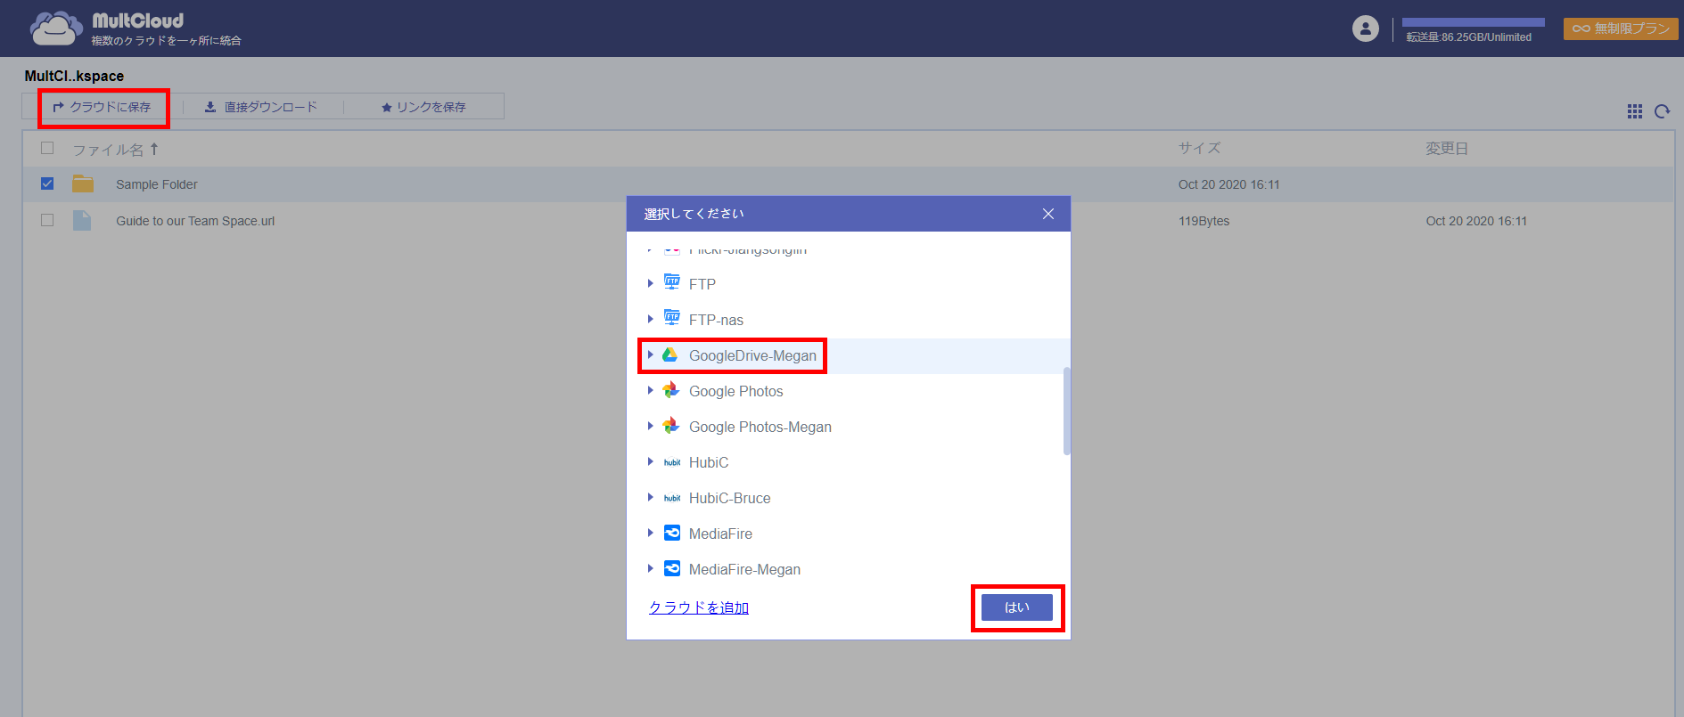
Task: Select Google Photos in the cloud list
Action: point(849,391)
